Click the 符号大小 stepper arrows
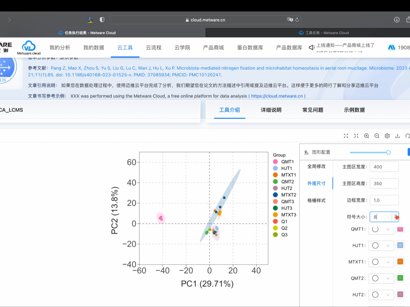 [395, 217]
